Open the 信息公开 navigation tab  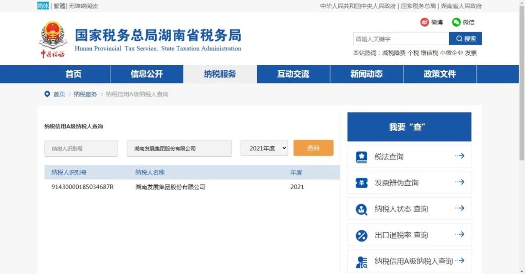tap(147, 74)
